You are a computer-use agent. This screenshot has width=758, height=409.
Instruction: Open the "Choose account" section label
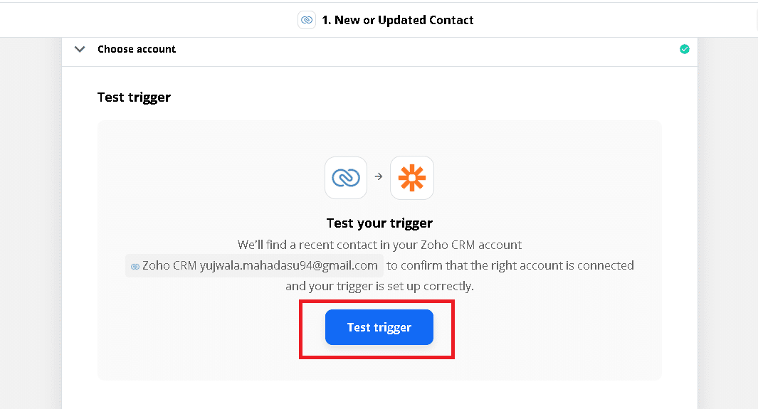pos(137,49)
